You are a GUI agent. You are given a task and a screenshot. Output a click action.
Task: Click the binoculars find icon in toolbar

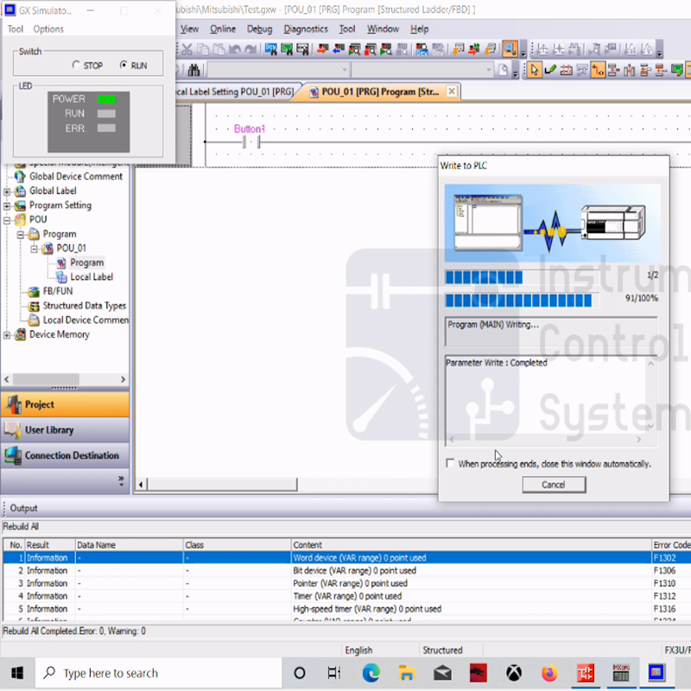(194, 70)
